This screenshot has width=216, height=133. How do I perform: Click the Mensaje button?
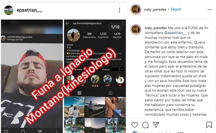[x=106, y=69]
